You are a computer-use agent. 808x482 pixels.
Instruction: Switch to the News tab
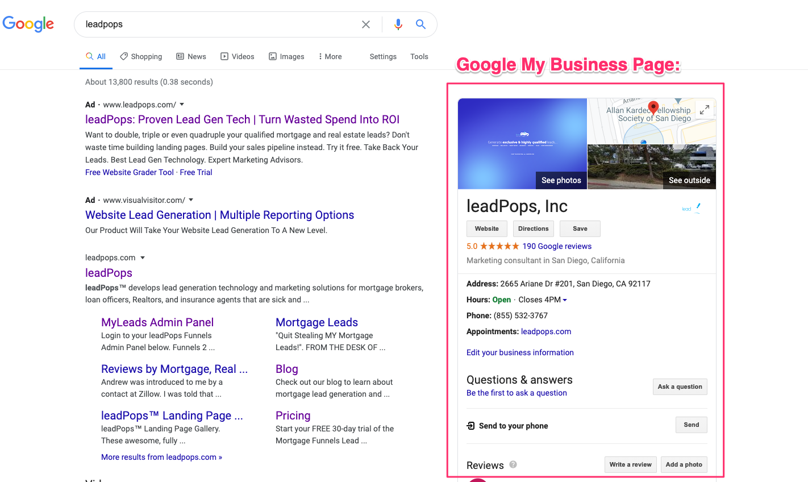tap(191, 56)
